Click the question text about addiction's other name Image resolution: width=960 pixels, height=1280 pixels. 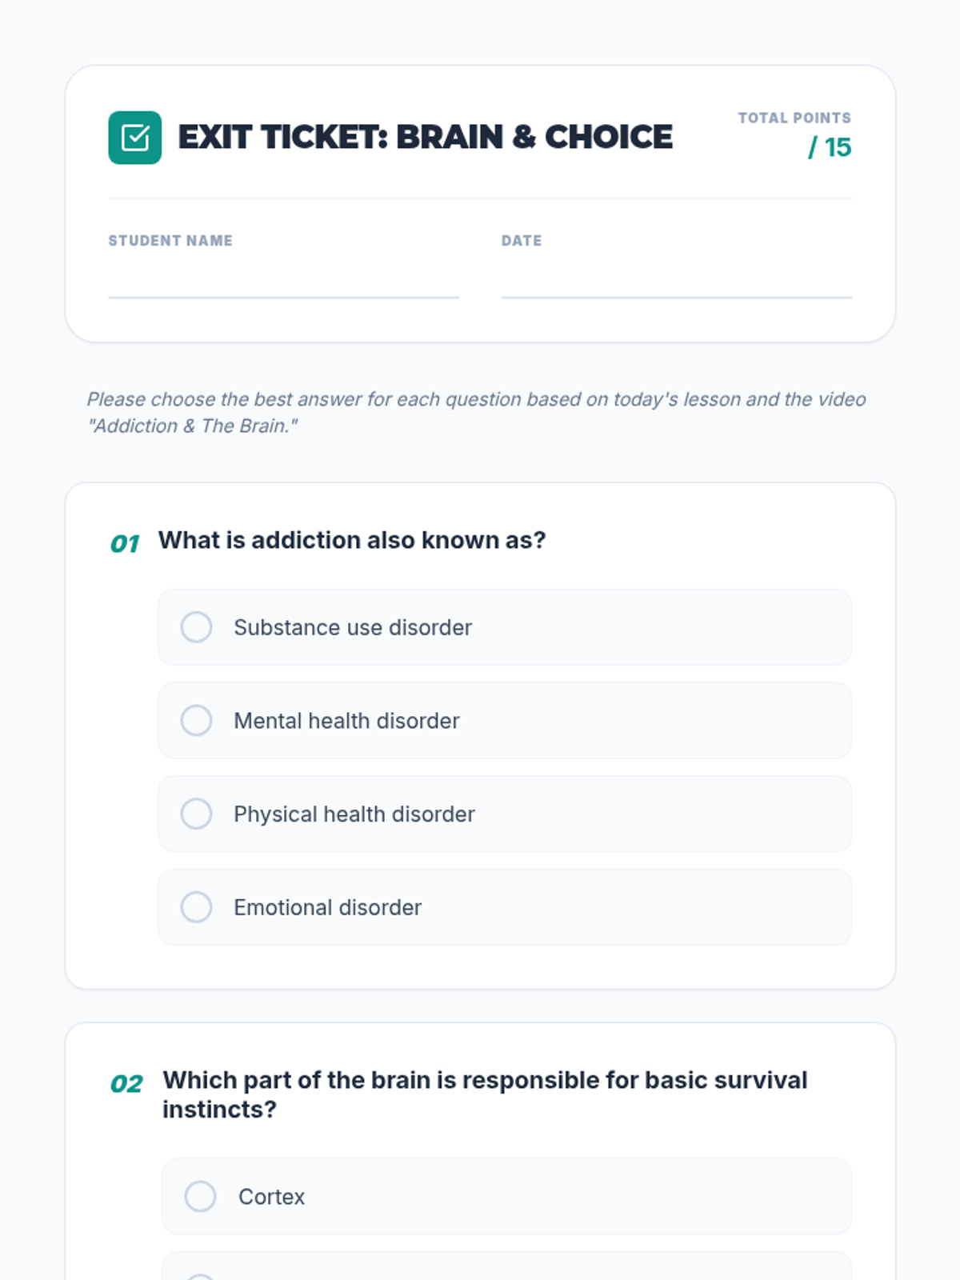352,541
